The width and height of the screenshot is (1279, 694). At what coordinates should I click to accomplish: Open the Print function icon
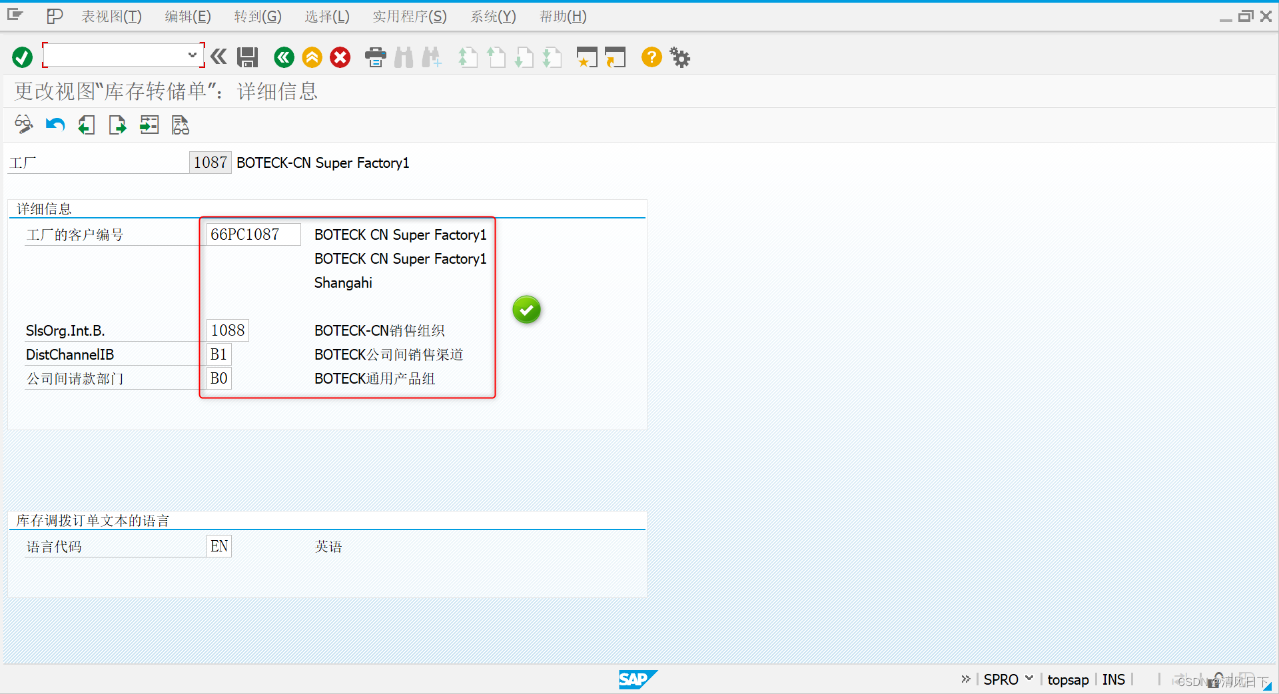[375, 57]
